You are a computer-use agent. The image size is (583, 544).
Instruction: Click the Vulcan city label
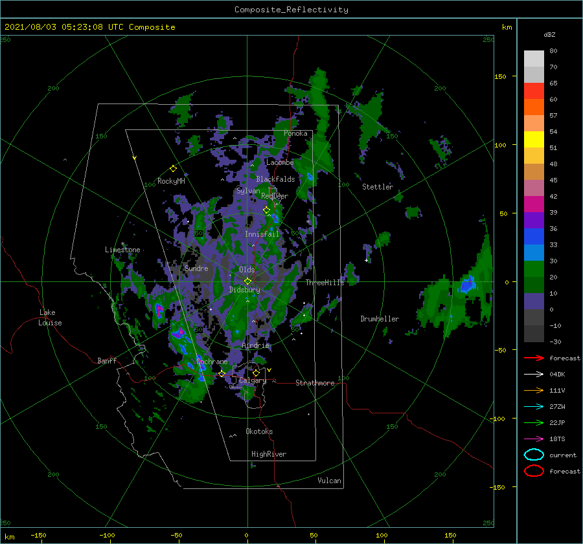click(330, 481)
